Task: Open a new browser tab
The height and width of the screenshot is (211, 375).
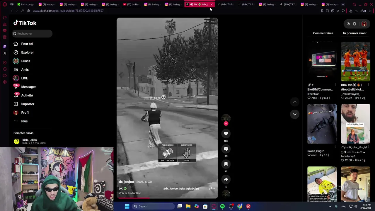Action: [x=343, y=4]
